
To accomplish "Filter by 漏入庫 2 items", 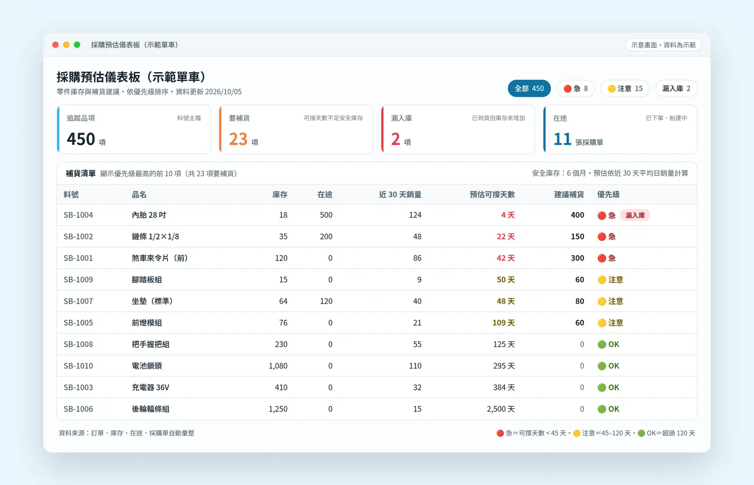I will (676, 89).
